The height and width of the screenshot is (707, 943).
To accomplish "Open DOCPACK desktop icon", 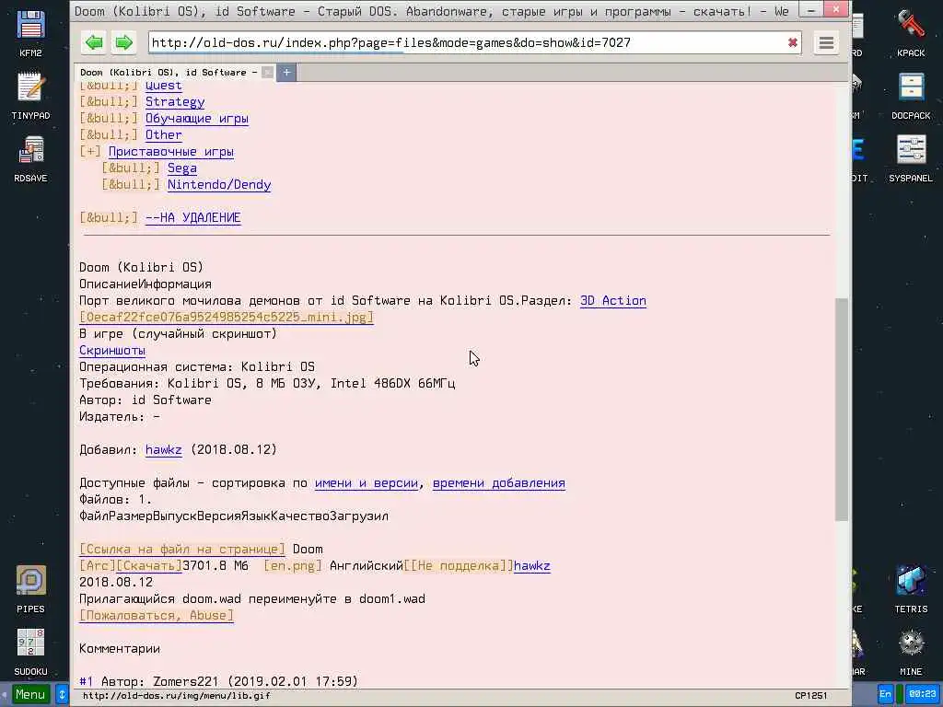I will tap(911, 96).
